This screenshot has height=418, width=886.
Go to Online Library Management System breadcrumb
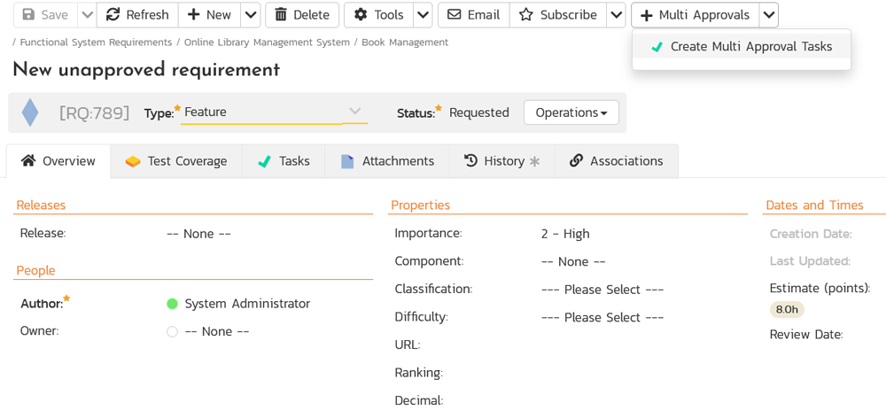click(x=267, y=43)
